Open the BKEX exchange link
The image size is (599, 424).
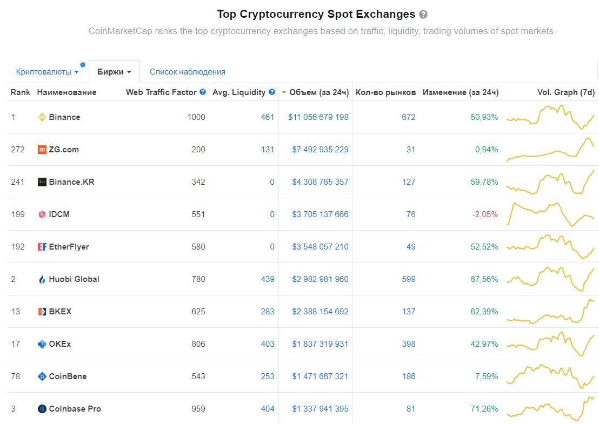tap(60, 312)
